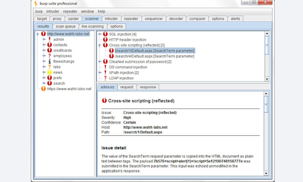
Task: Select the HTTP header injection issue row
Action: 127,40
